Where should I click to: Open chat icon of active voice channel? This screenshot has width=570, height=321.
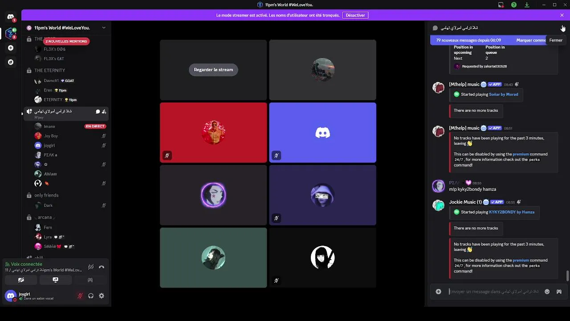coord(98,111)
